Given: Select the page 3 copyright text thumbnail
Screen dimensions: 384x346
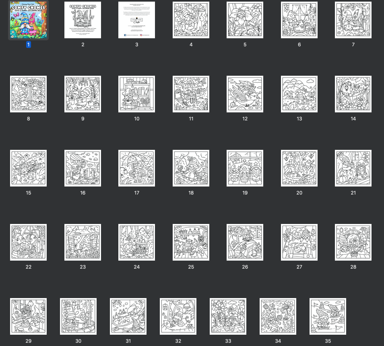Looking at the screenshot, I should pyautogui.click(x=136, y=20).
